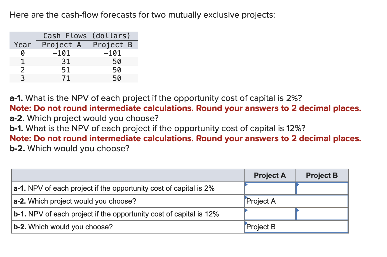Click the Project A NPV input field for 2%
This screenshot has width=387, height=257.
[x=269, y=188]
